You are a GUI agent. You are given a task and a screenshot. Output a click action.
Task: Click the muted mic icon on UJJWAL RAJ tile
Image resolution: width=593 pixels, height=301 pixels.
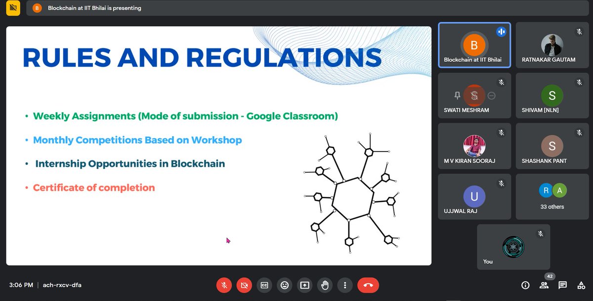tap(501, 184)
